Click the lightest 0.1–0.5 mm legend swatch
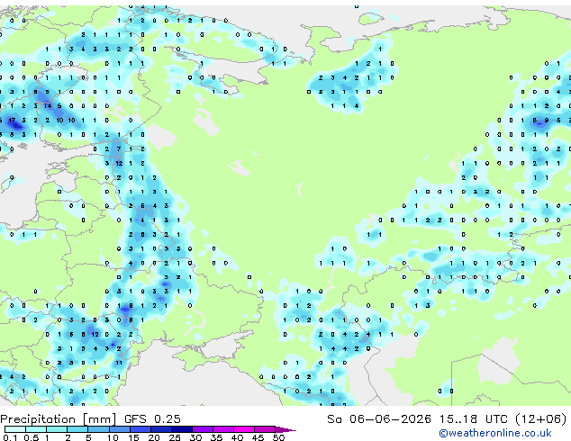 coord(15,429)
